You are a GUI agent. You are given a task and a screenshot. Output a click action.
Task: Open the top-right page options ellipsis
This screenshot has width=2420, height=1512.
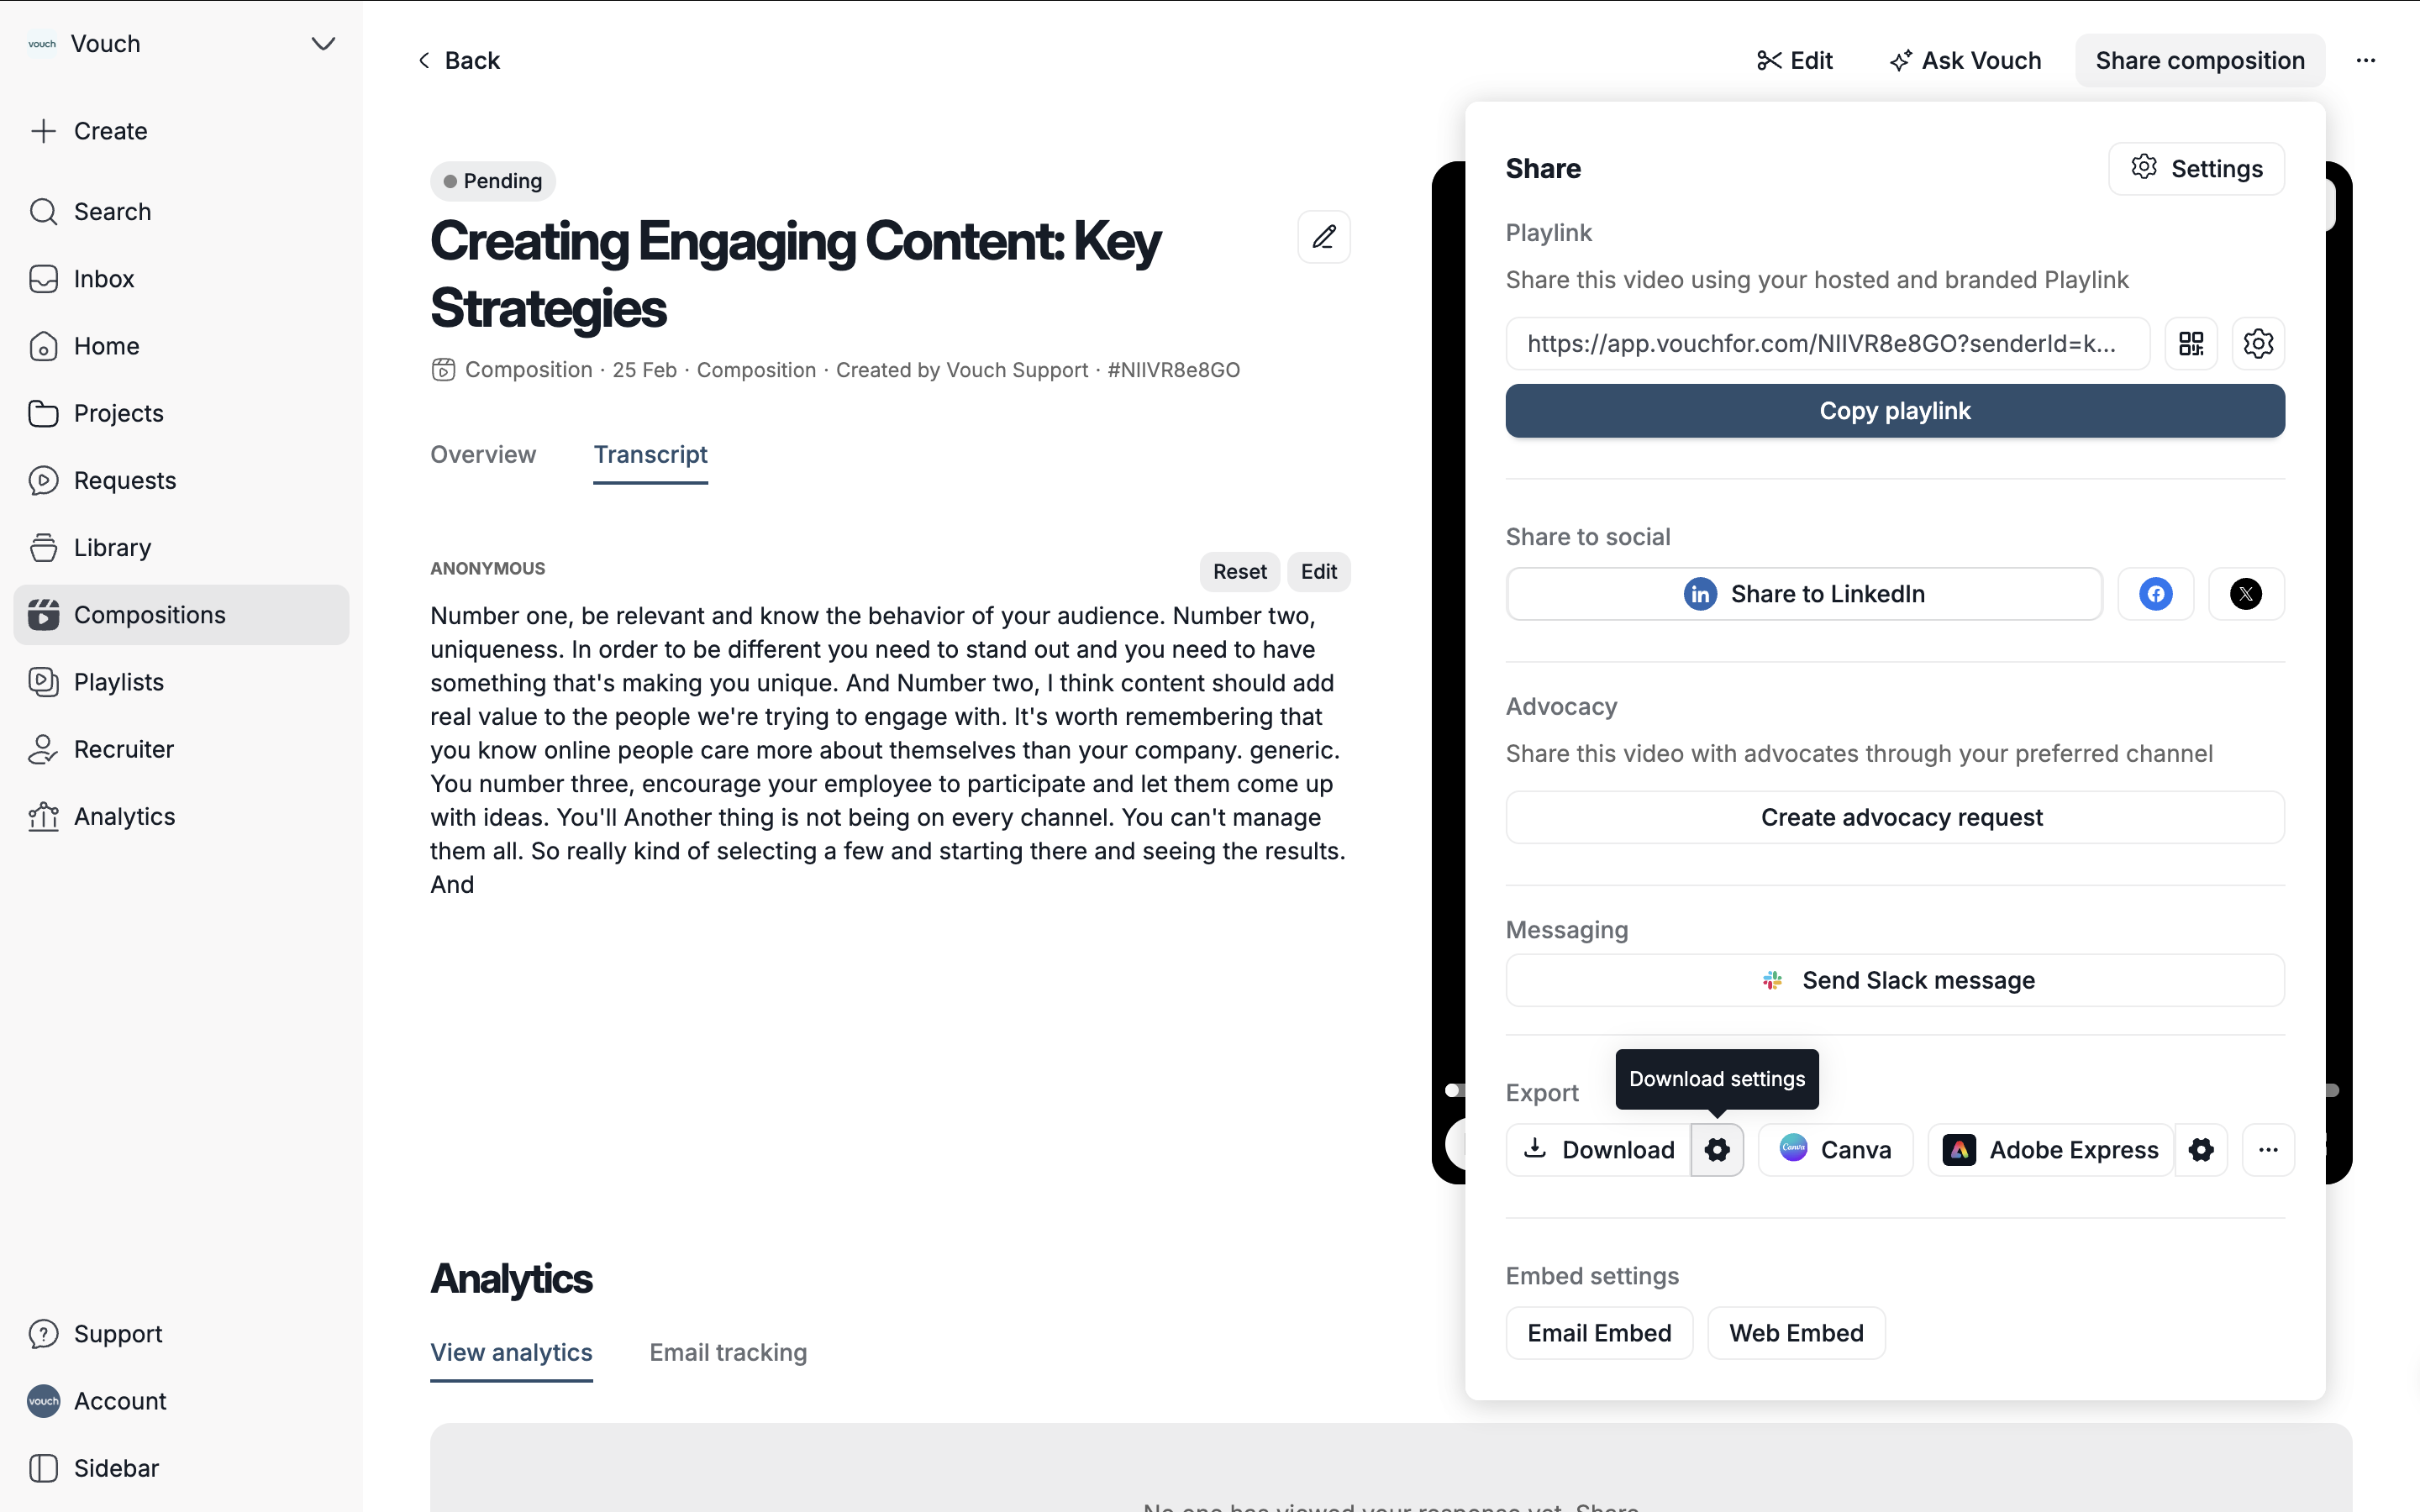point(2365,61)
